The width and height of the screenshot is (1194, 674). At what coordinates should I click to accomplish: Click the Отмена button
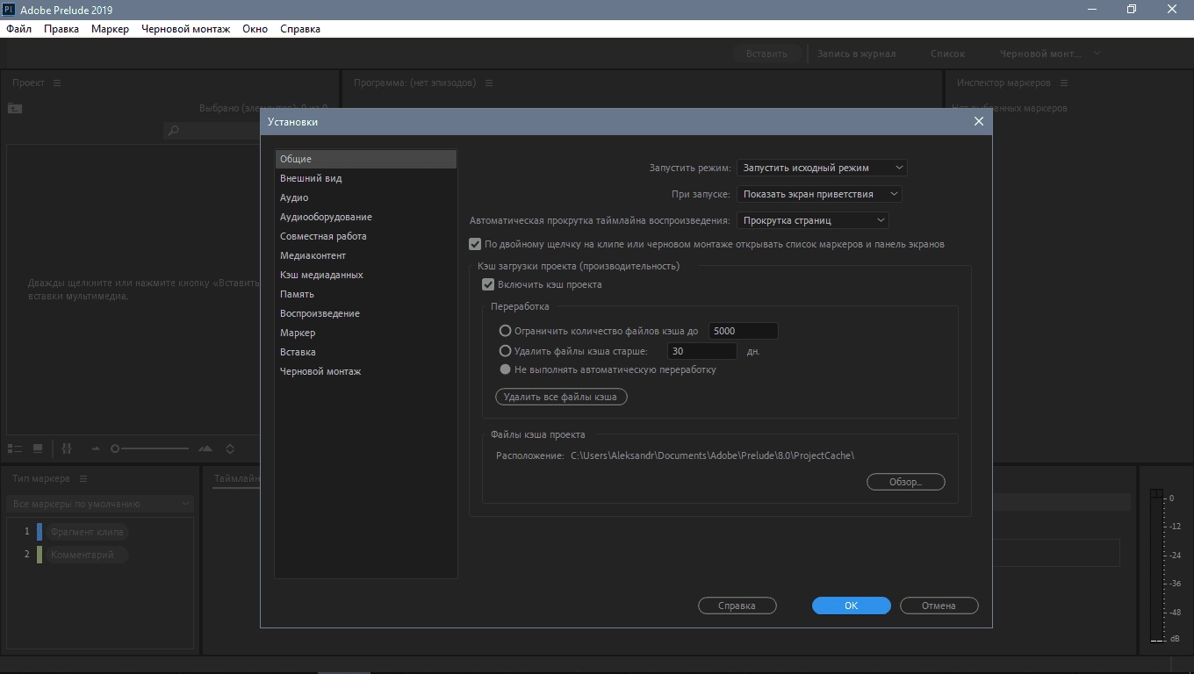(939, 606)
